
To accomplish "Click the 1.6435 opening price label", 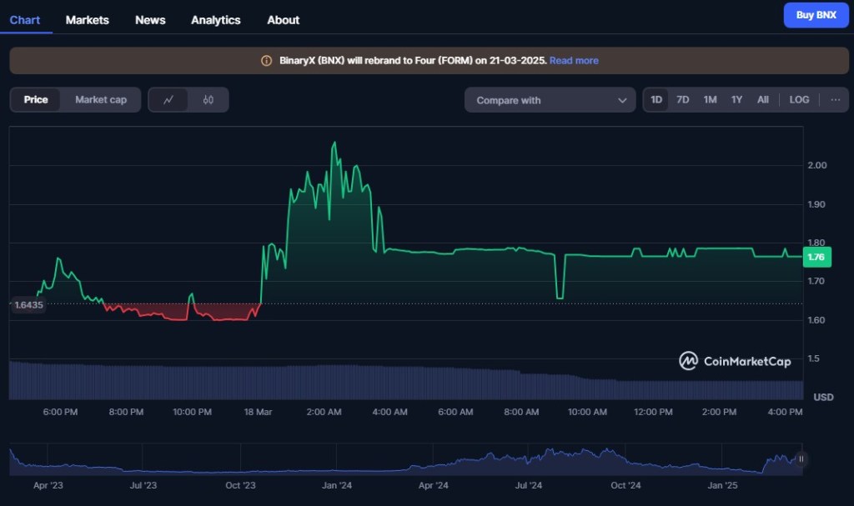I will pyautogui.click(x=28, y=305).
